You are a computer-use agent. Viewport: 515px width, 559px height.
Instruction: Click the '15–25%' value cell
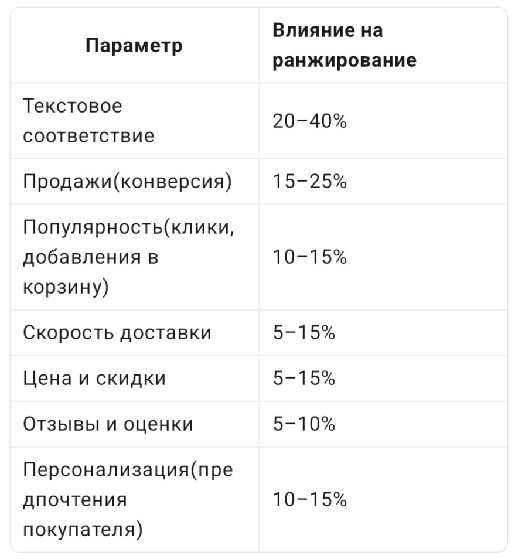pos(309,182)
